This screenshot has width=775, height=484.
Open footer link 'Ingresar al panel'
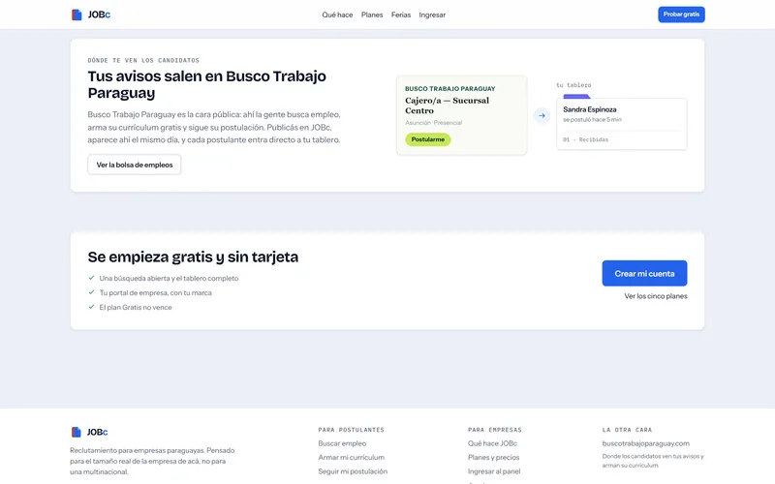494,471
